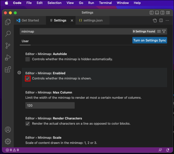Click the 9 Settings Found badge
The height and width of the screenshot is (154, 174).
144,32
